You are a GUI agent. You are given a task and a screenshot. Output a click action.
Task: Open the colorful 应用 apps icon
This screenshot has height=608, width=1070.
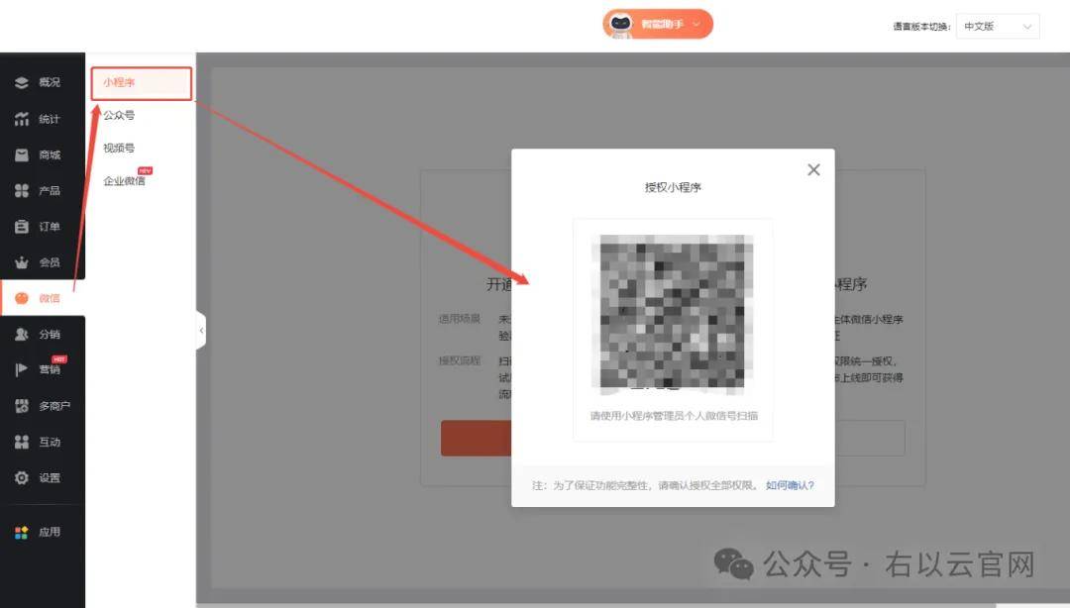(22, 533)
